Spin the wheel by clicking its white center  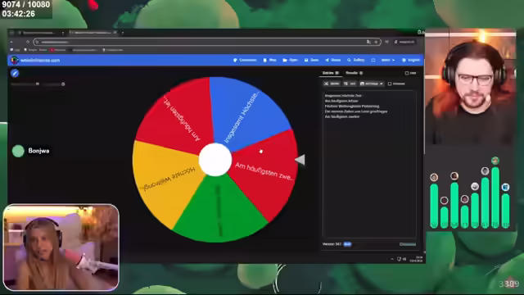(215, 160)
